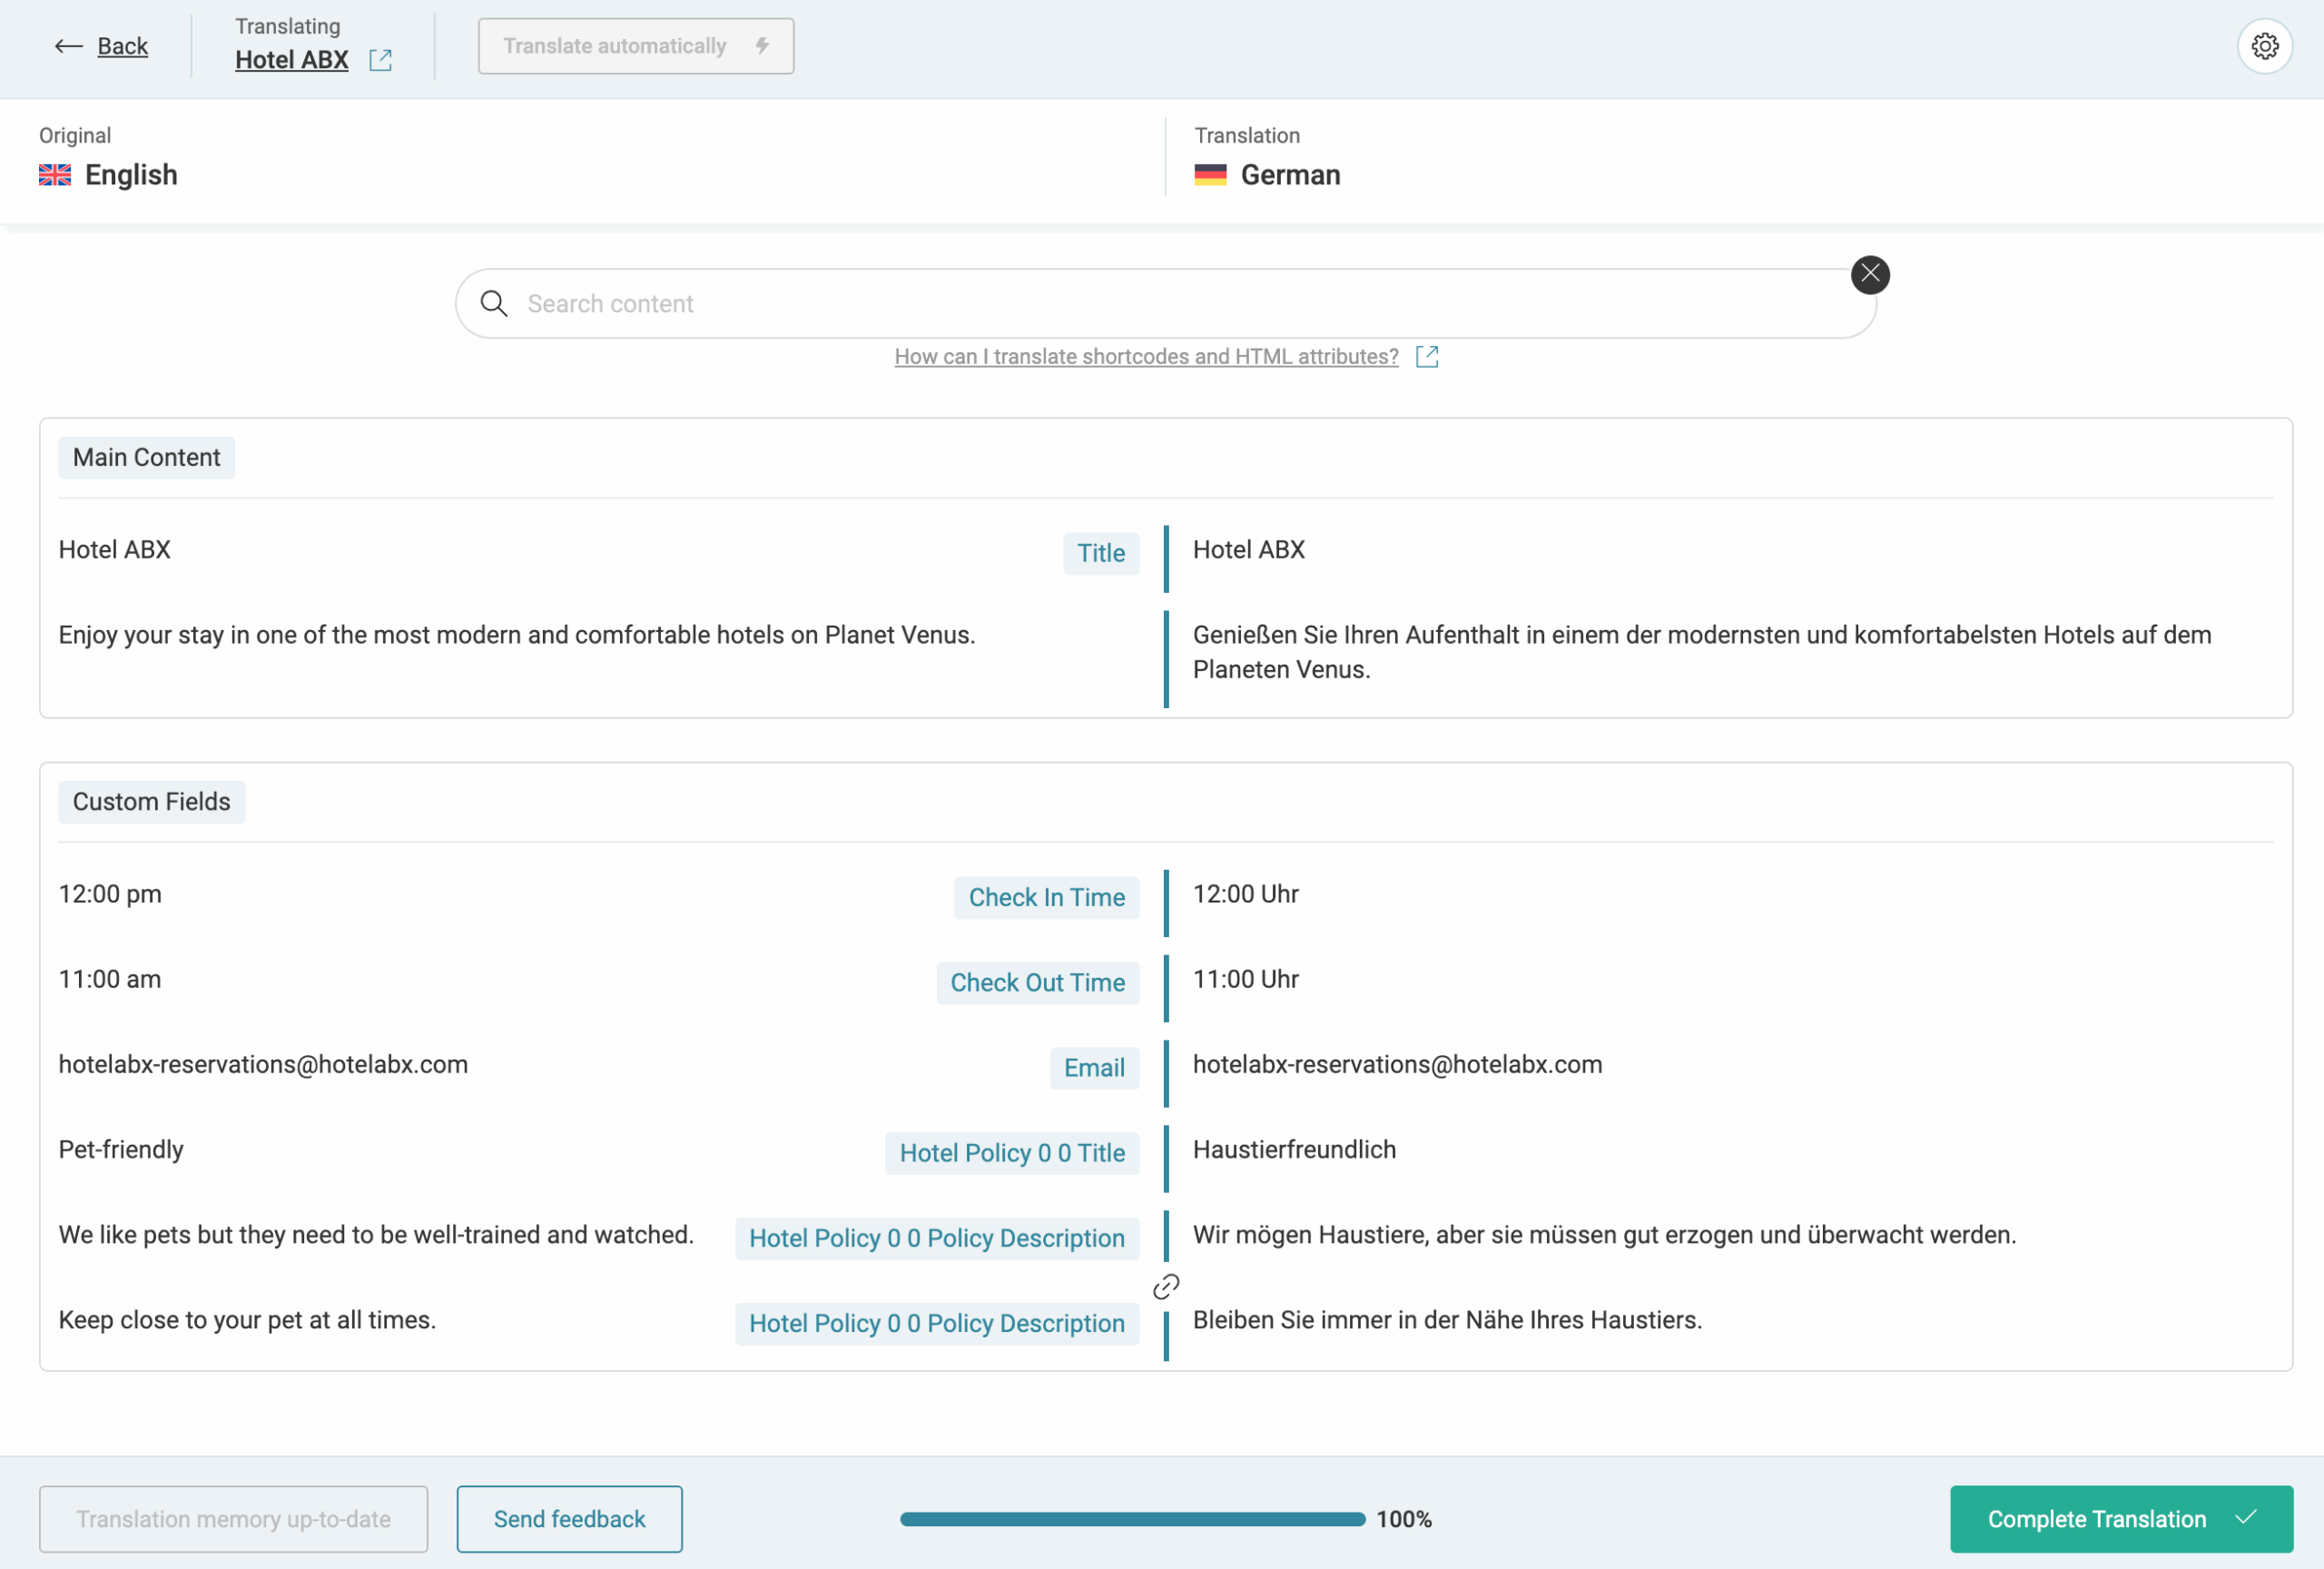Click the lightning bolt icon
The height and width of the screenshot is (1569, 2324).
pyautogui.click(x=762, y=46)
